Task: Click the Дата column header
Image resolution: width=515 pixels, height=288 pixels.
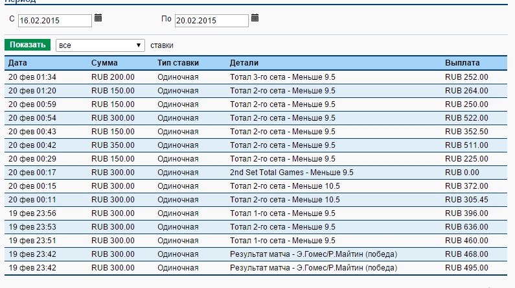Action: (17, 63)
